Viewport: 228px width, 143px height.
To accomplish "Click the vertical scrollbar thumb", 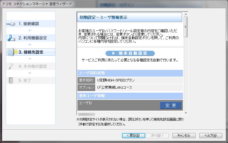I will [x=186, y=27].
